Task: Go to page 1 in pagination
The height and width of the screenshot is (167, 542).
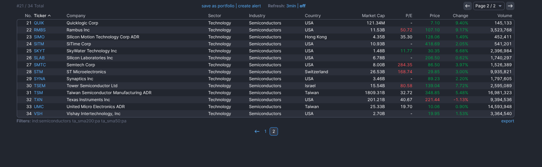Action: pos(265,131)
